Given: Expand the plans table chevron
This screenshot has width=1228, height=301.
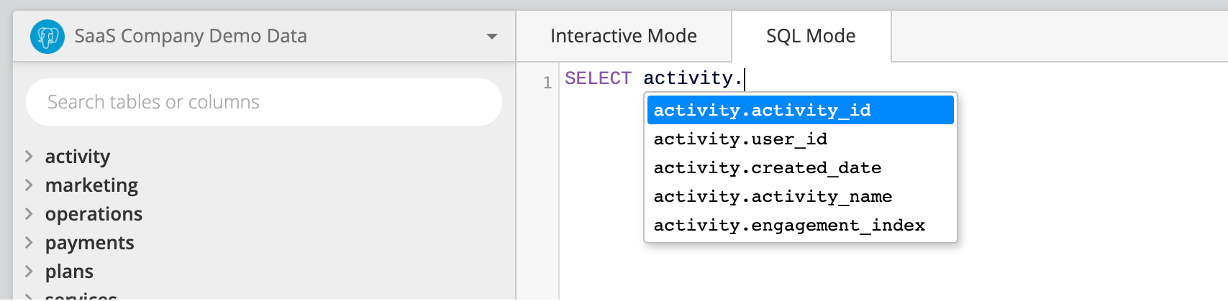Looking at the screenshot, I should (29, 271).
